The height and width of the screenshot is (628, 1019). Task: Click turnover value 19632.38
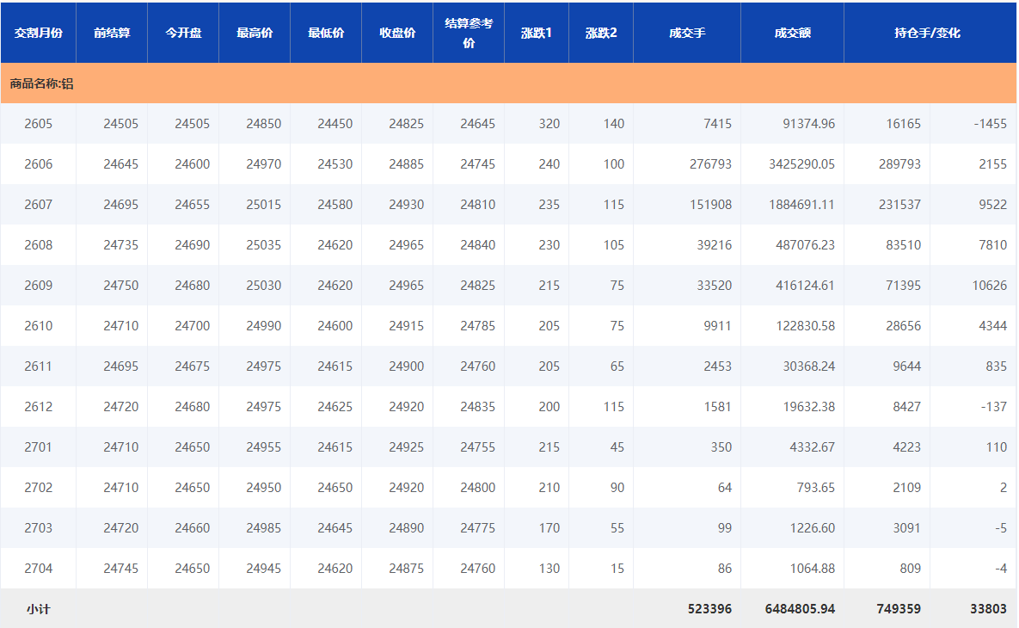pos(808,406)
